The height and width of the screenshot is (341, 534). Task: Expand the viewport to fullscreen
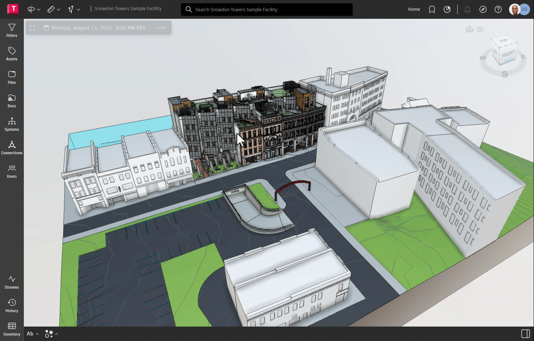point(32,27)
